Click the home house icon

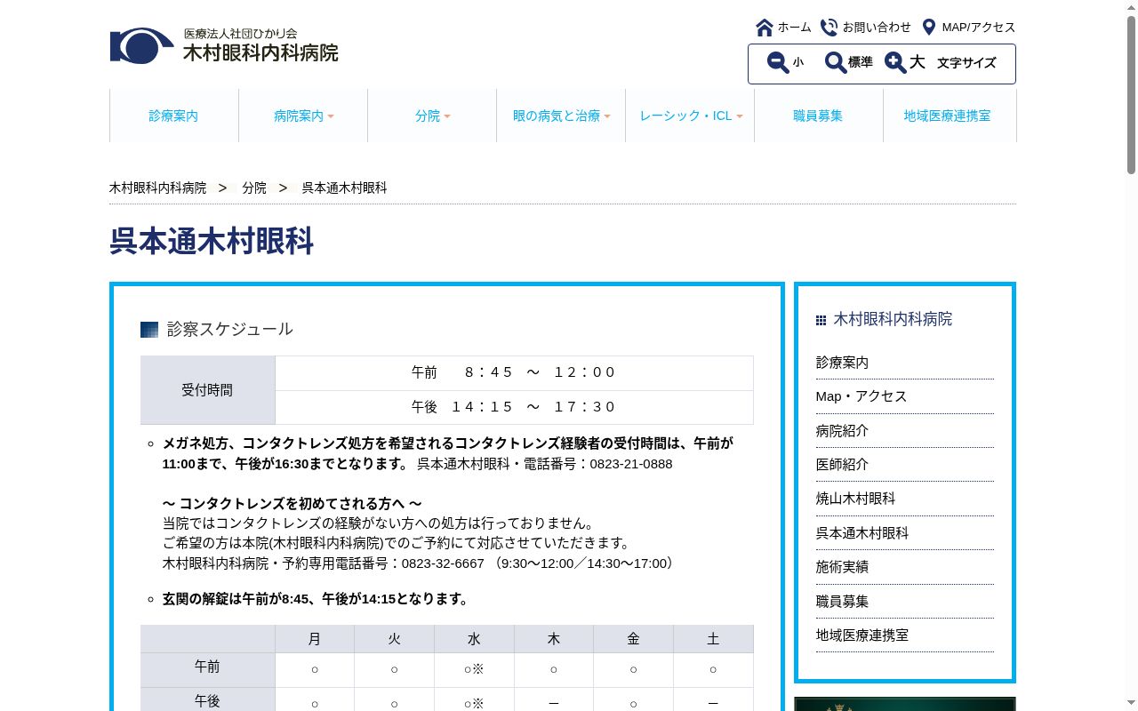(x=765, y=28)
